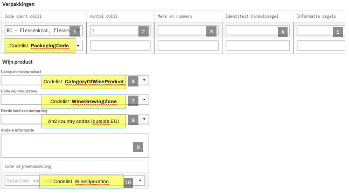Expand the Derde land van oorsprong dropdown arrow
The width and height of the screenshot is (349, 196).
144,119
